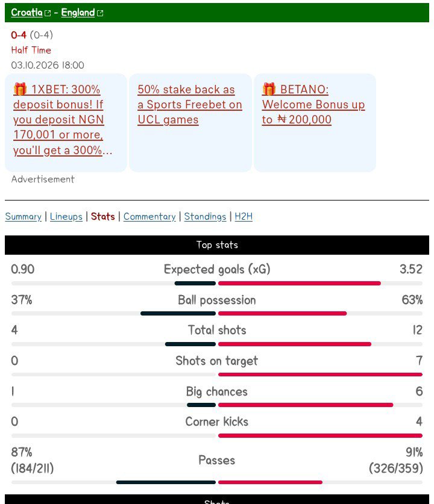This screenshot has width=434, height=504.
Task: Click the Top stats header bar
Action: tap(217, 245)
